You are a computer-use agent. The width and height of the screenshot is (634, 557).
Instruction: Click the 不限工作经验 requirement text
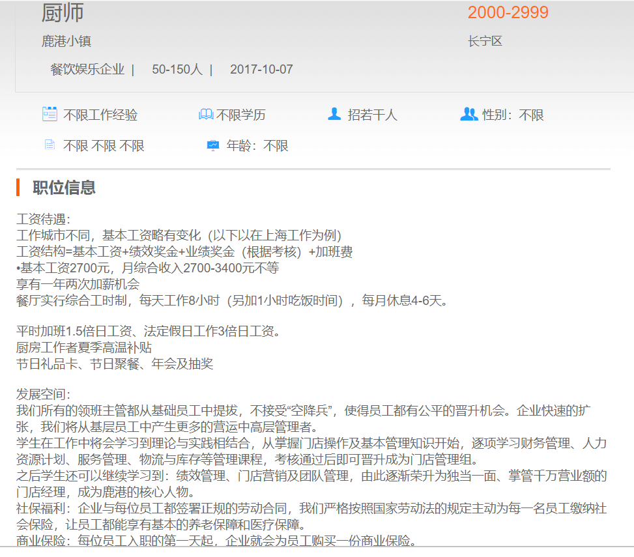coord(100,115)
